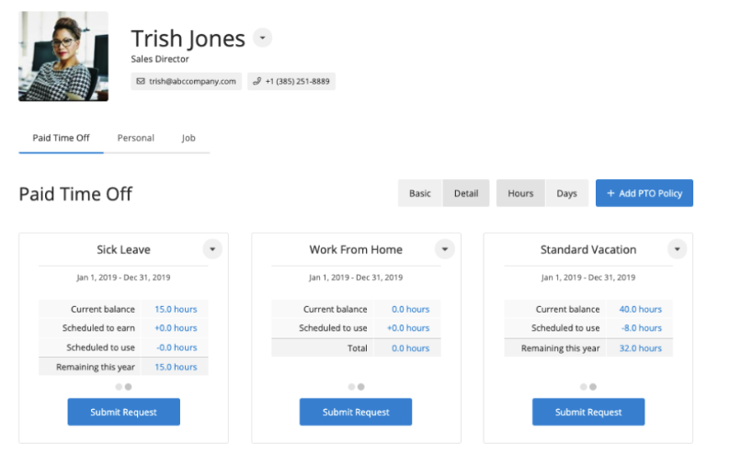Open dropdown arrow next to Trish Jones name
Viewport: 730px width, 466px height.
pyautogui.click(x=263, y=39)
